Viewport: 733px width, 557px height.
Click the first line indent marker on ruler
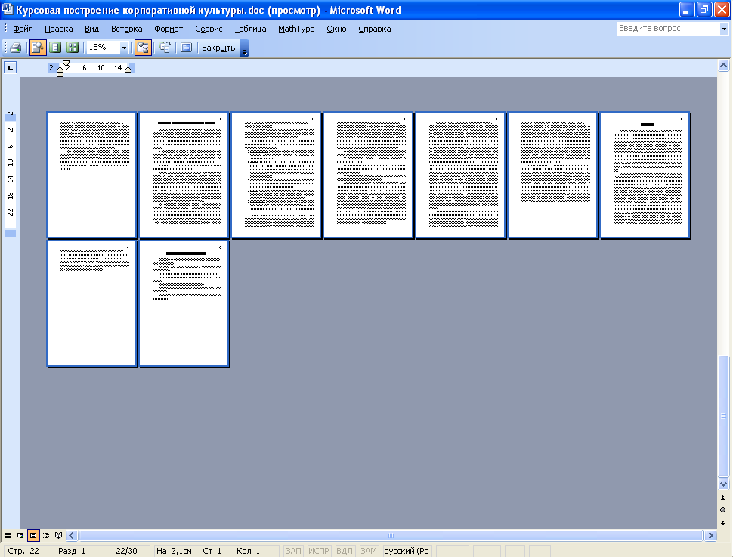coord(66,63)
